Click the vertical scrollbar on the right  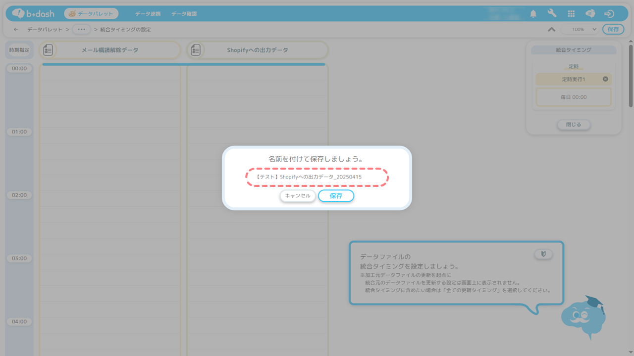(631, 75)
